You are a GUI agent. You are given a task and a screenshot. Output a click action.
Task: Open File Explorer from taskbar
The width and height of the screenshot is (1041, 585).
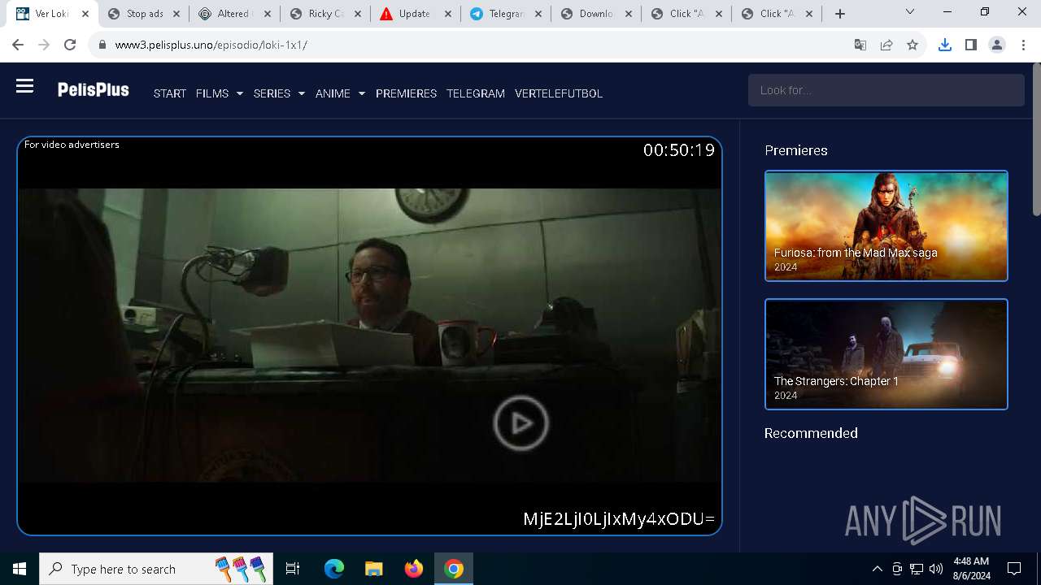tap(373, 569)
